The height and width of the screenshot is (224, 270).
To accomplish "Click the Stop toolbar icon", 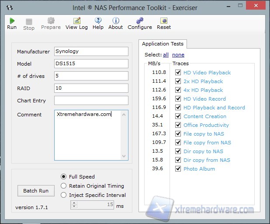I will point(29,21).
